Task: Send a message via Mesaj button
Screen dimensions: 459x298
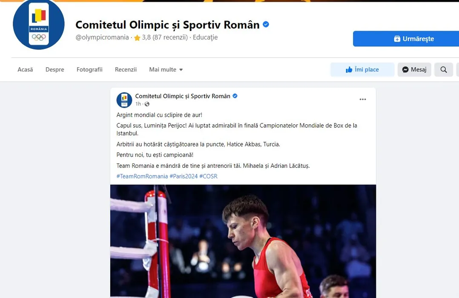Action: pyautogui.click(x=414, y=70)
